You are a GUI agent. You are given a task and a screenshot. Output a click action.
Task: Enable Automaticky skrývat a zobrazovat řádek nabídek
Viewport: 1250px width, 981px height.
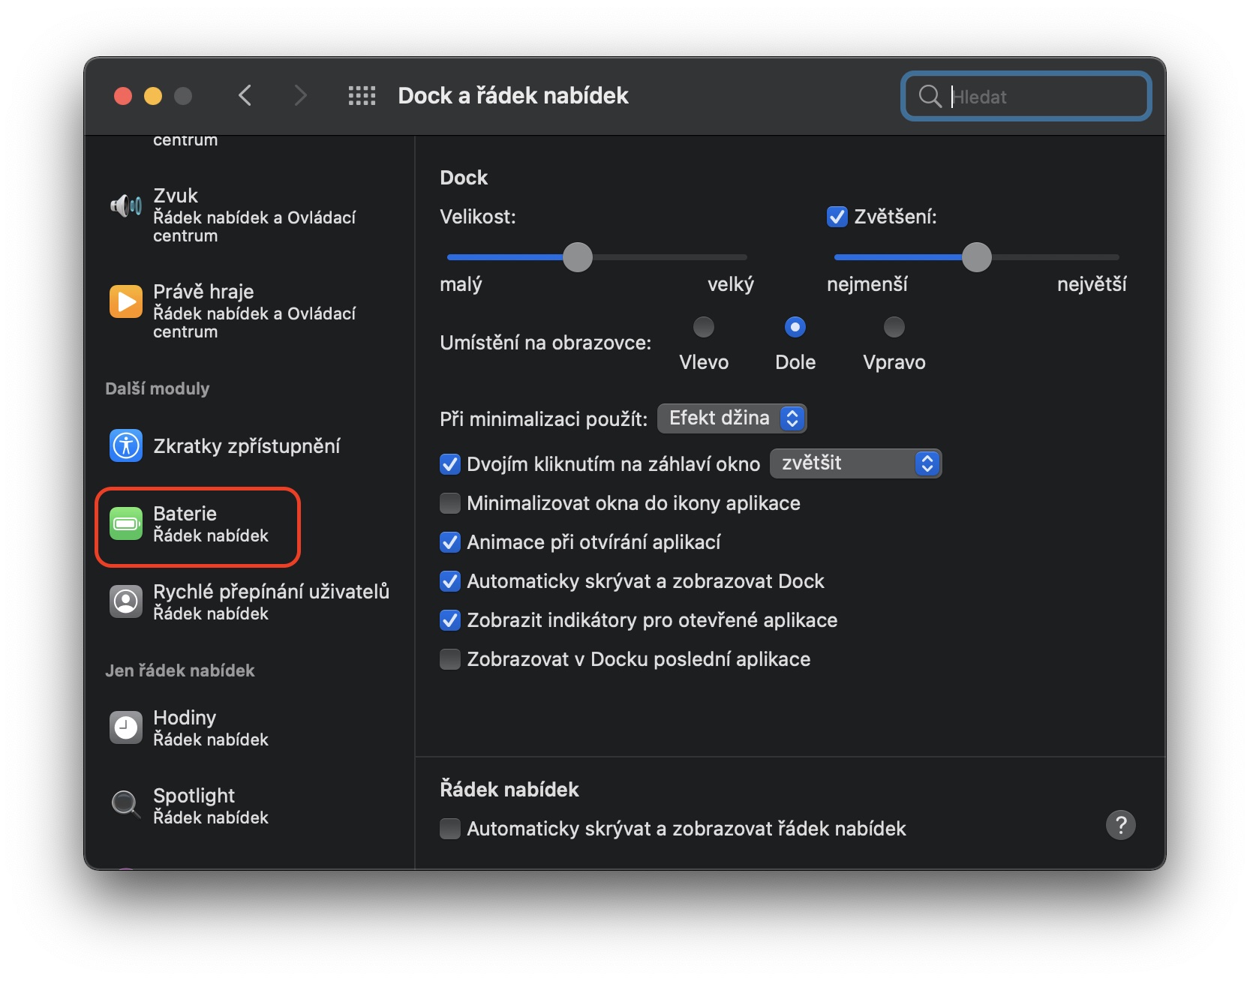tap(449, 829)
